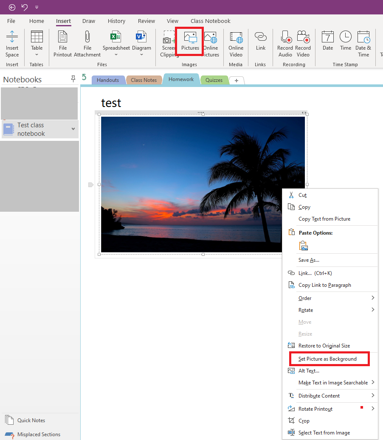The image size is (383, 440).
Task: Switch to the Home ribbon tab
Action: pos(37,21)
